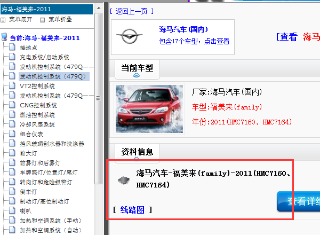
Task: Open the 车牌照灯/位置灯/尾灯 tree item
Action: coord(49,173)
